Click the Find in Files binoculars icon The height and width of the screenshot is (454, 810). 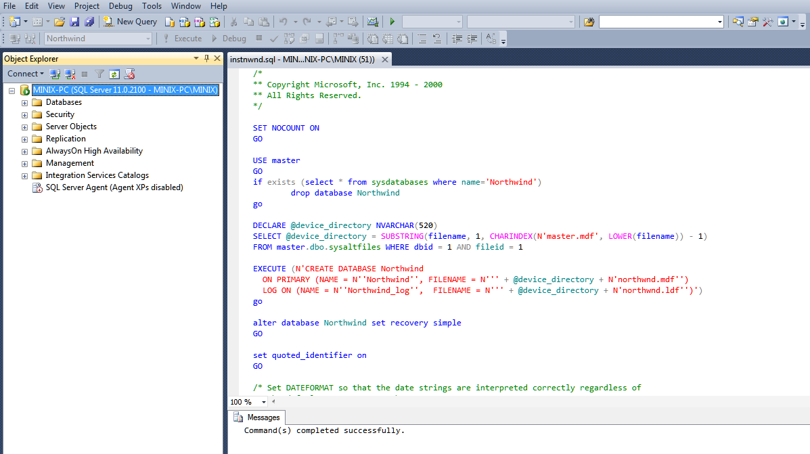tap(589, 22)
